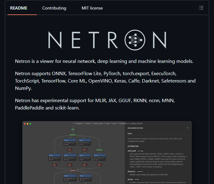Viewport: 214px width, 184px height.
Task: Click the sentence 'Netron is a viewer for neural network'
Action: coord(55,61)
